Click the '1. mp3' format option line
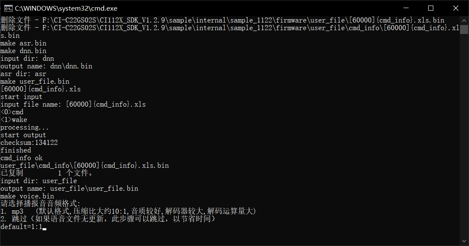 (x=128, y=212)
